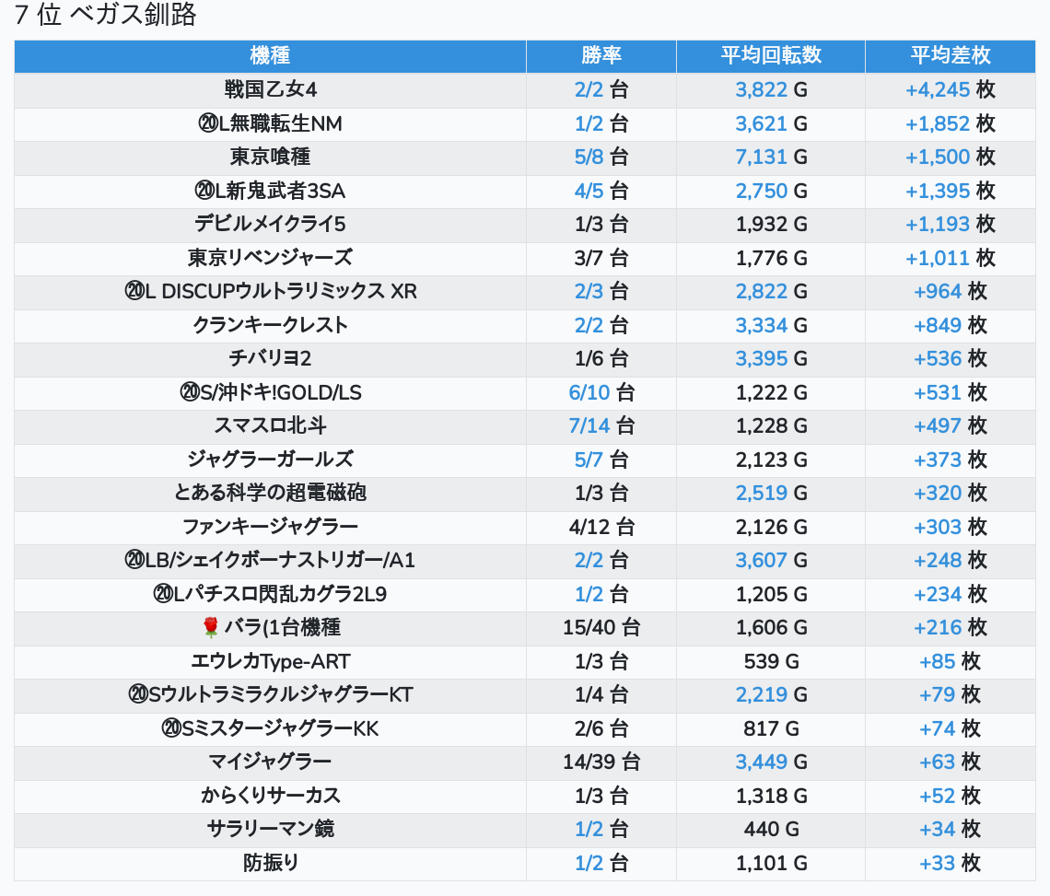Open the サラリーマン鏡 machine row
This screenshot has width=1050, height=896.
[270, 829]
